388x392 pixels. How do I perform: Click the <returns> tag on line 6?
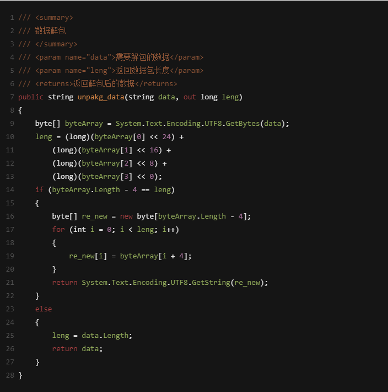point(54,84)
